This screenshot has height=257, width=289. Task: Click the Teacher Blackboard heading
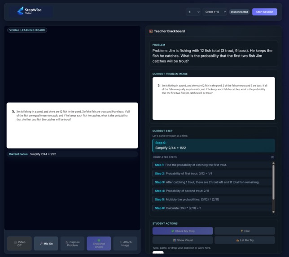[169, 31]
